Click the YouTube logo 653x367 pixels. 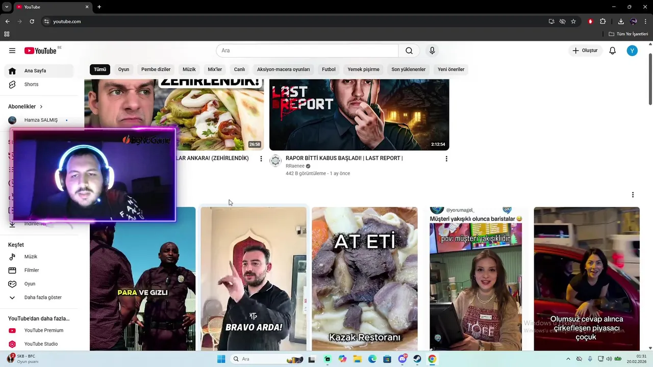[40, 50]
